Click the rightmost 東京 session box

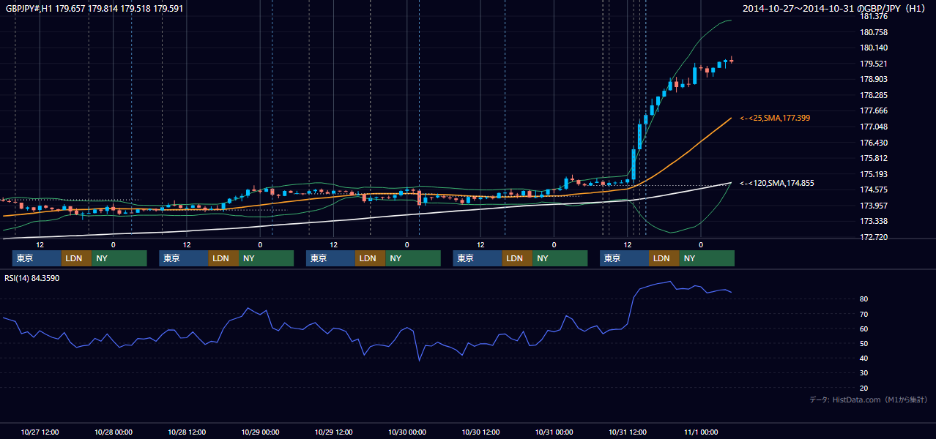point(624,258)
